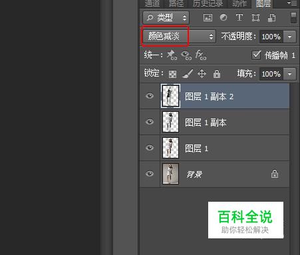300x255 pixels.
Task: Open the 不透明度 opacity slider arrow
Action: [x=290, y=37]
